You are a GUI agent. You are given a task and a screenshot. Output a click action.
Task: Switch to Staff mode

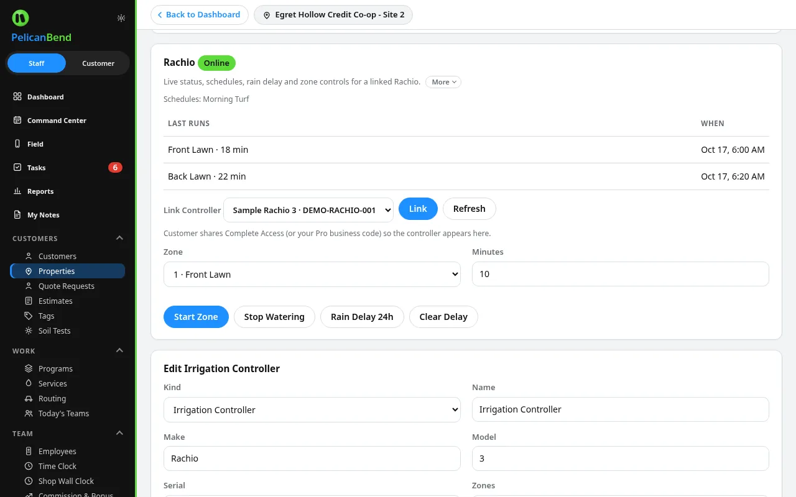coord(37,63)
